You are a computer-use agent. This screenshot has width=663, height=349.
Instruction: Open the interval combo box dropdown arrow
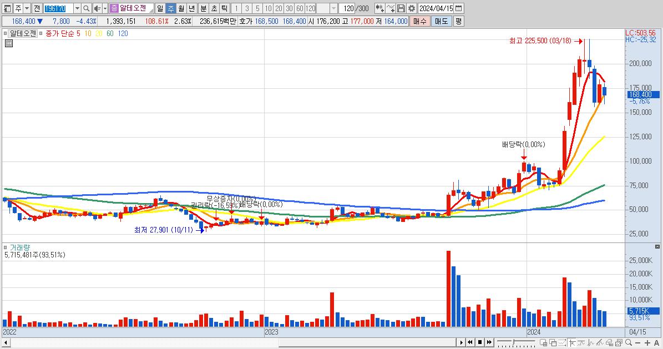coord(333,8)
